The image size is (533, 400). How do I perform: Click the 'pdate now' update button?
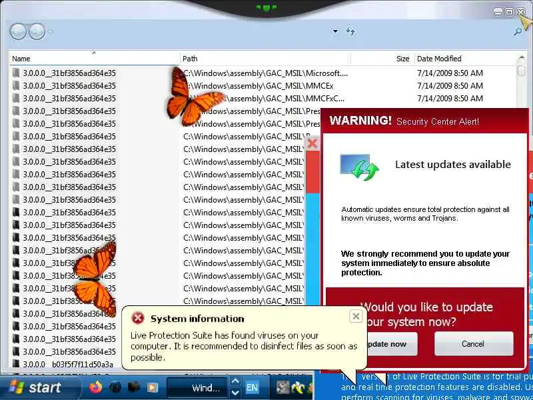[x=392, y=344]
